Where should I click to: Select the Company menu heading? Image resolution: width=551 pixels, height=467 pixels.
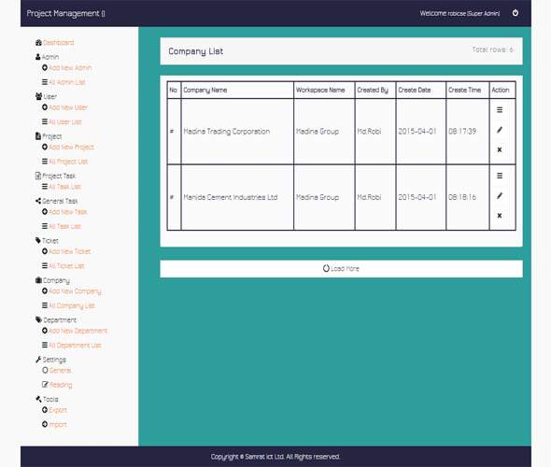56,280
